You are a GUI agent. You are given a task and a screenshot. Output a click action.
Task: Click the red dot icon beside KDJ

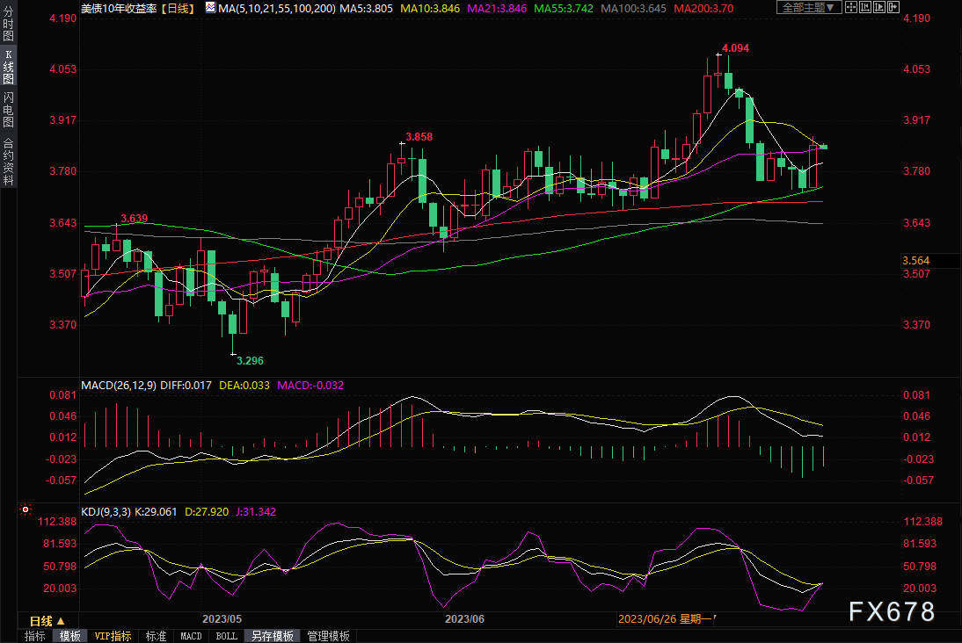[x=25, y=509]
